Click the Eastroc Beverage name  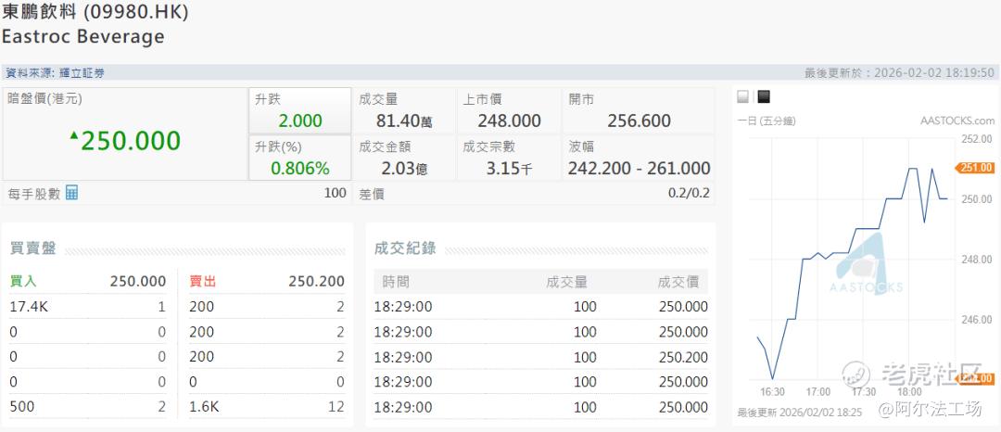click(83, 36)
